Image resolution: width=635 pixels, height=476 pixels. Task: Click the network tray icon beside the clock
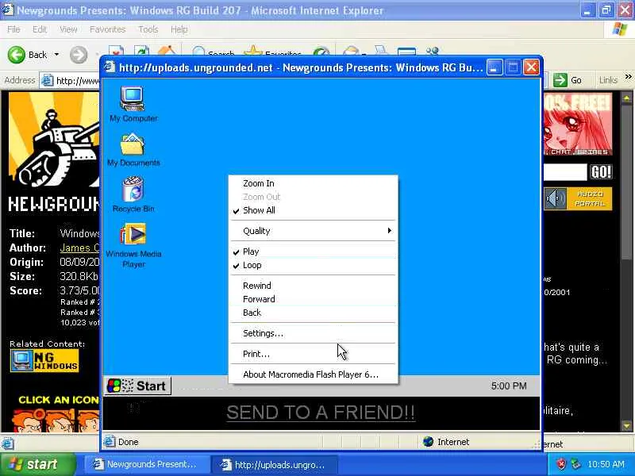[575, 464]
